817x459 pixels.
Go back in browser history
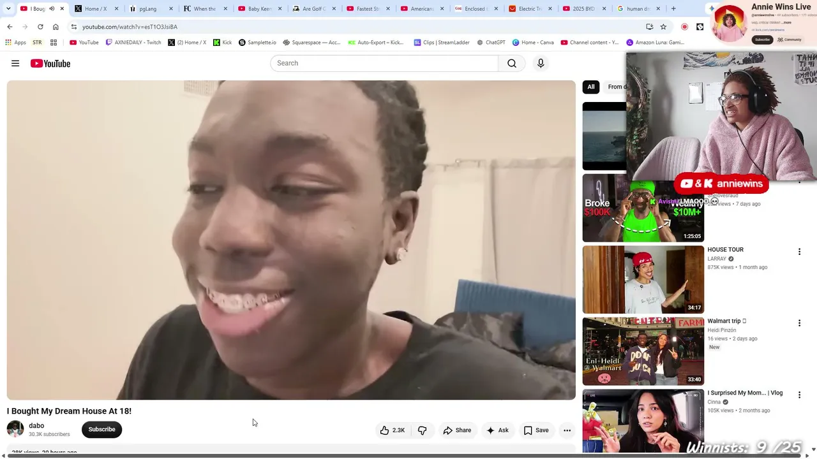point(10,27)
